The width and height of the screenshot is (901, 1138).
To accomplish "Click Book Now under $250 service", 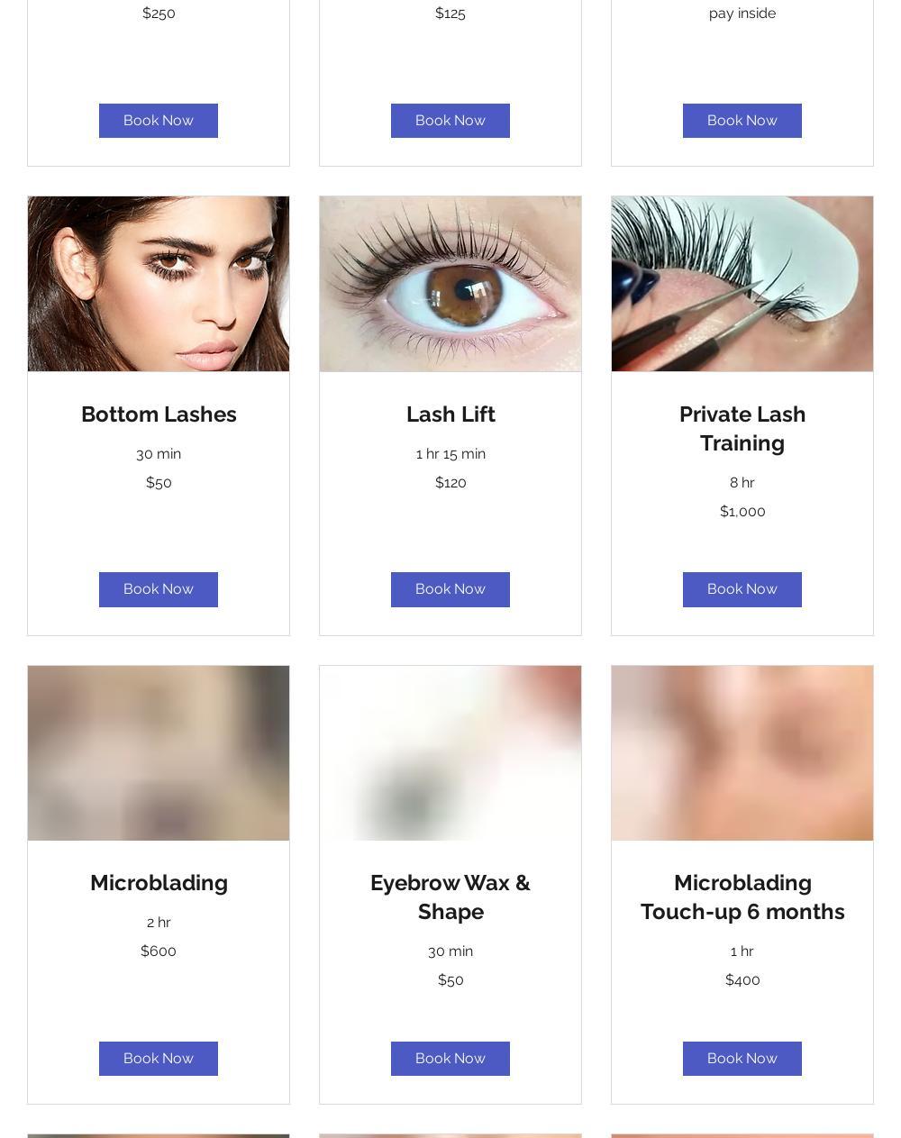I will click(159, 121).
